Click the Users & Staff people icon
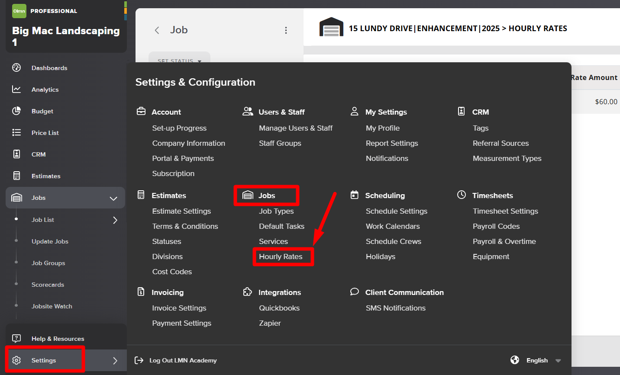The height and width of the screenshot is (375, 620). [x=248, y=111]
